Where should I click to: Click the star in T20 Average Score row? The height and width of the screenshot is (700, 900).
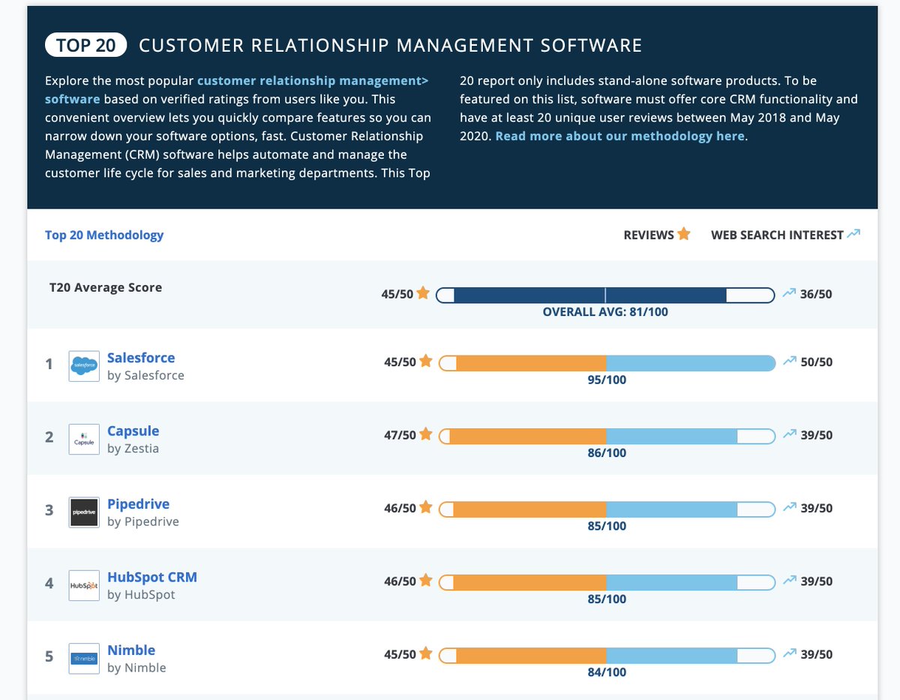(423, 293)
